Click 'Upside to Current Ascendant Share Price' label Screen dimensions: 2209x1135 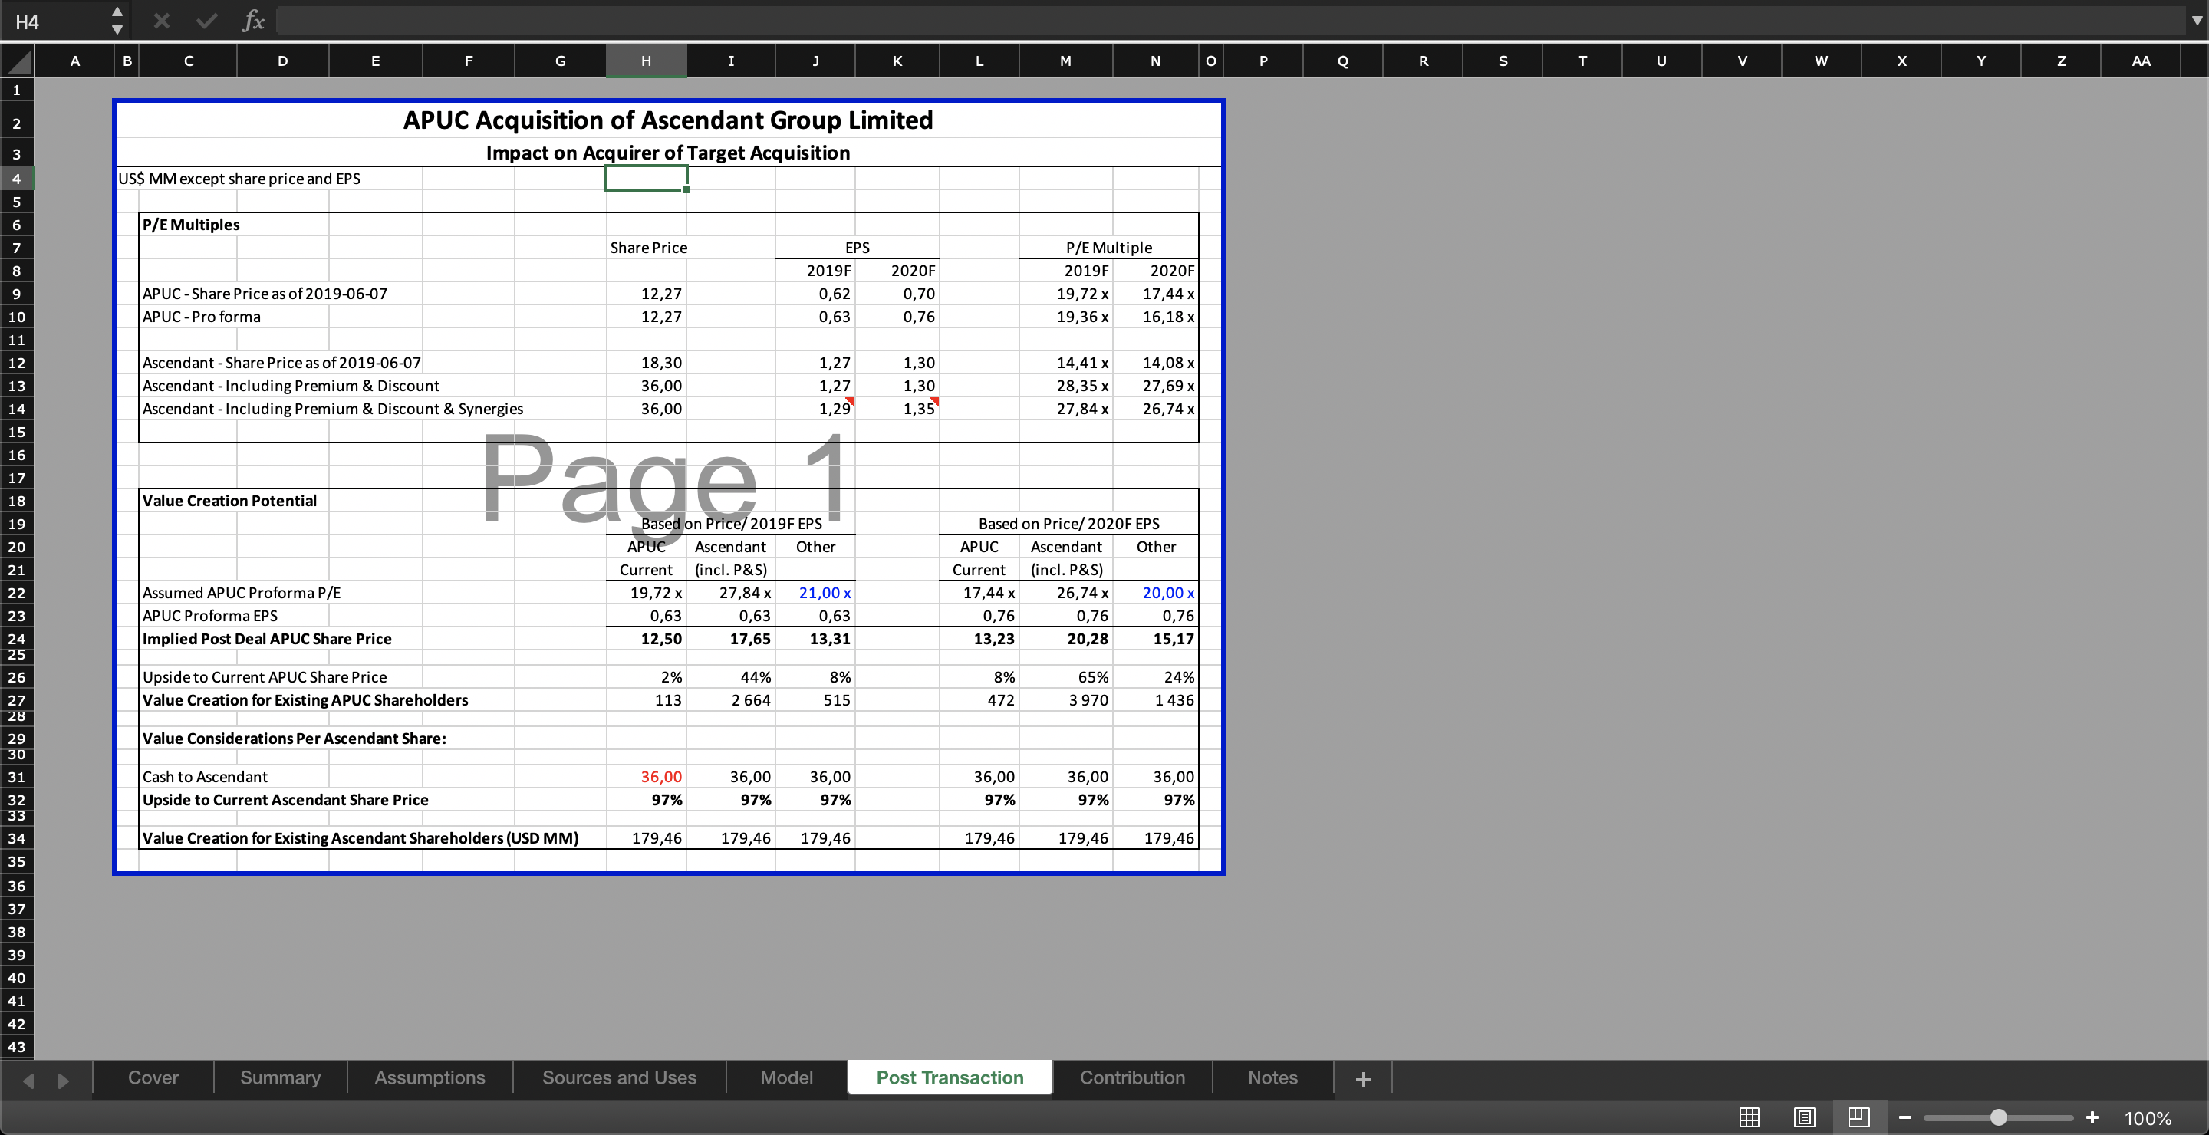[x=285, y=800]
